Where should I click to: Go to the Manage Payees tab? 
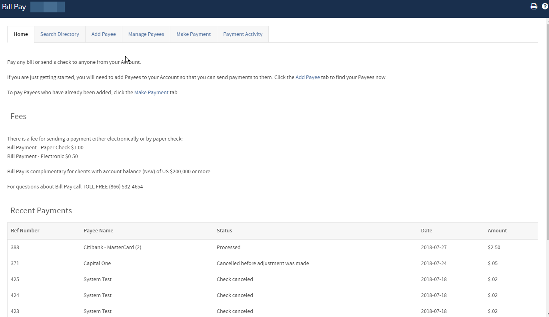click(x=146, y=34)
